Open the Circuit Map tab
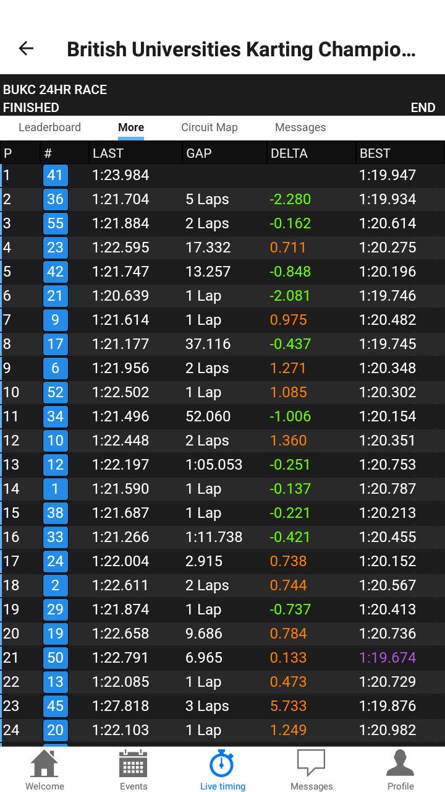This screenshot has width=445, height=792. click(210, 127)
